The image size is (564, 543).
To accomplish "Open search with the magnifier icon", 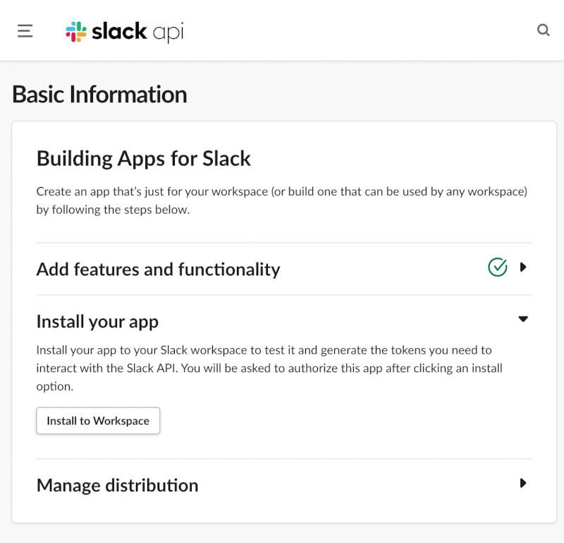I will (543, 30).
